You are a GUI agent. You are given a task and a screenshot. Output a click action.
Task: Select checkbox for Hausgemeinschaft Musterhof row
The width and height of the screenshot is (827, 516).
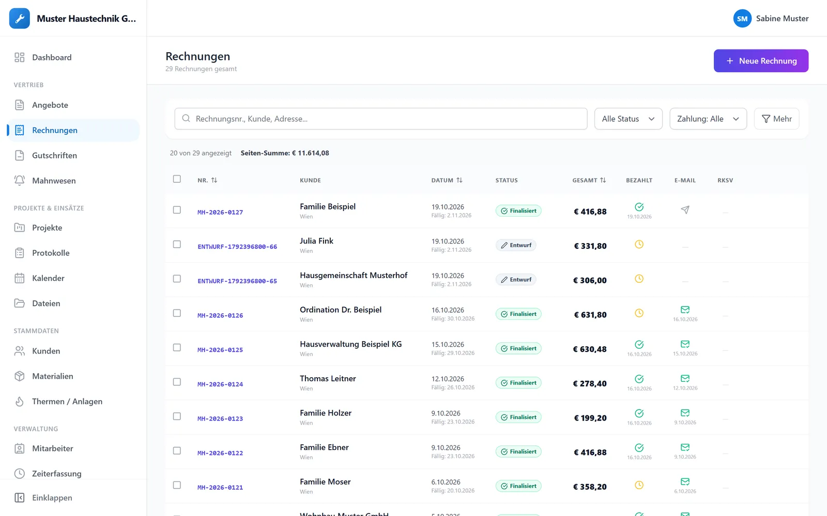177,279
